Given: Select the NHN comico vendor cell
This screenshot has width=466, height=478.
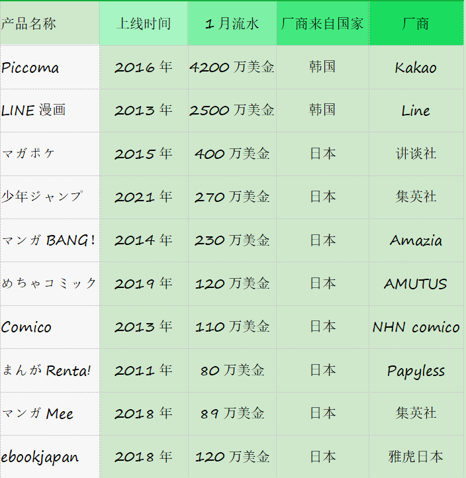Looking at the screenshot, I should pos(416,327).
